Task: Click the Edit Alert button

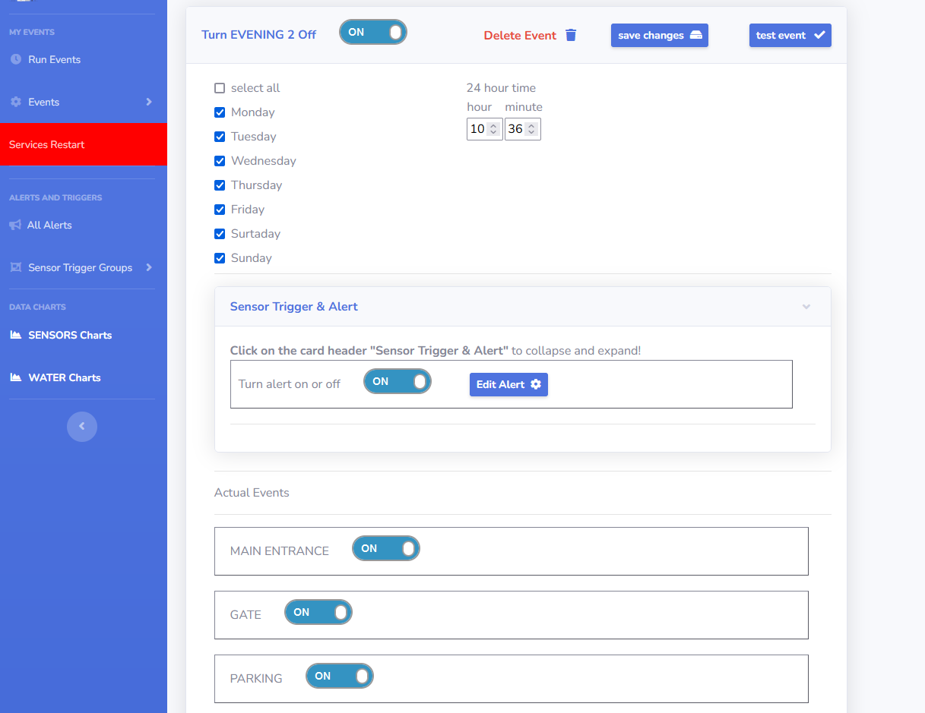Action: [x=508, y=384]
